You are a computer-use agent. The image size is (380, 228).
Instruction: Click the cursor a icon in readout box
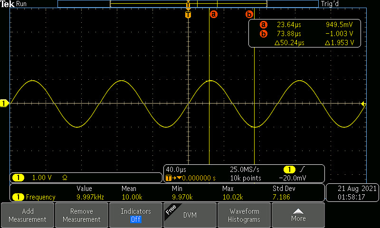click(x=264, y=25)
